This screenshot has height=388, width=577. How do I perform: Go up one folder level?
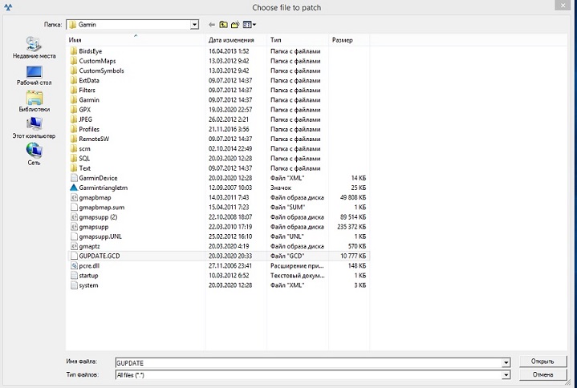click(x=224, y=25)
